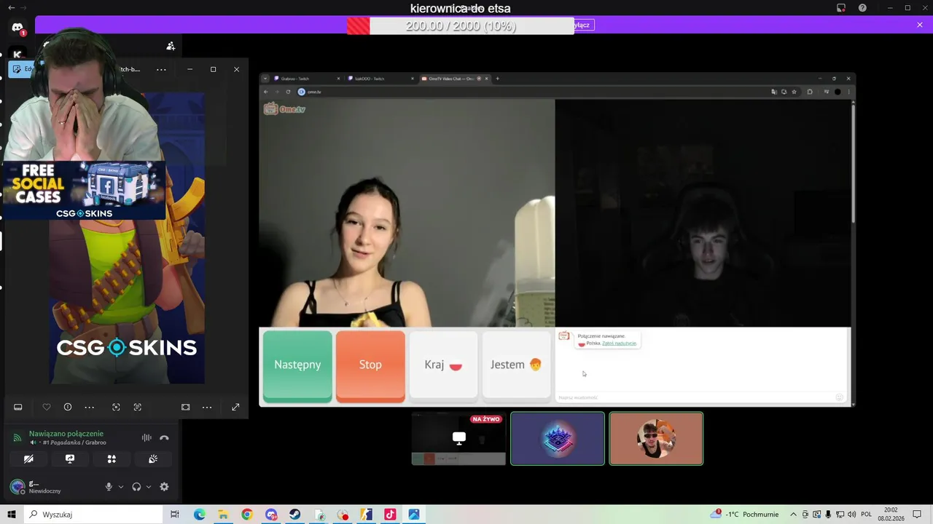Click the wyłącz button on purple banner
The height and width of the screenshot is (524, 933).
583,25
